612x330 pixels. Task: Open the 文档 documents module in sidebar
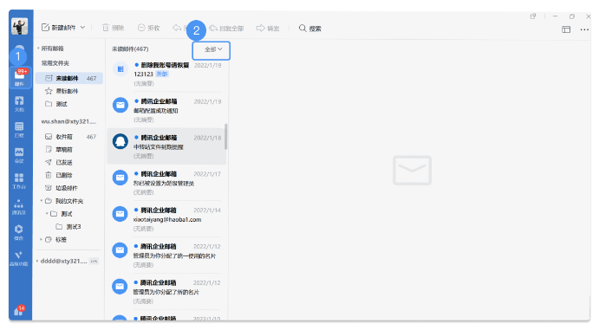click(x=19, y=104)
